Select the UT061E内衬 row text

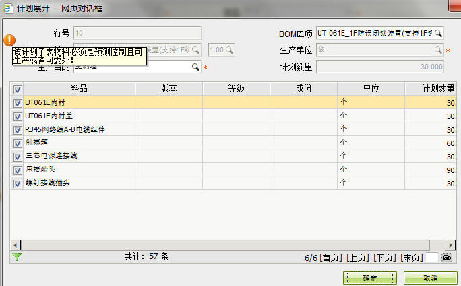click(45, 102)
